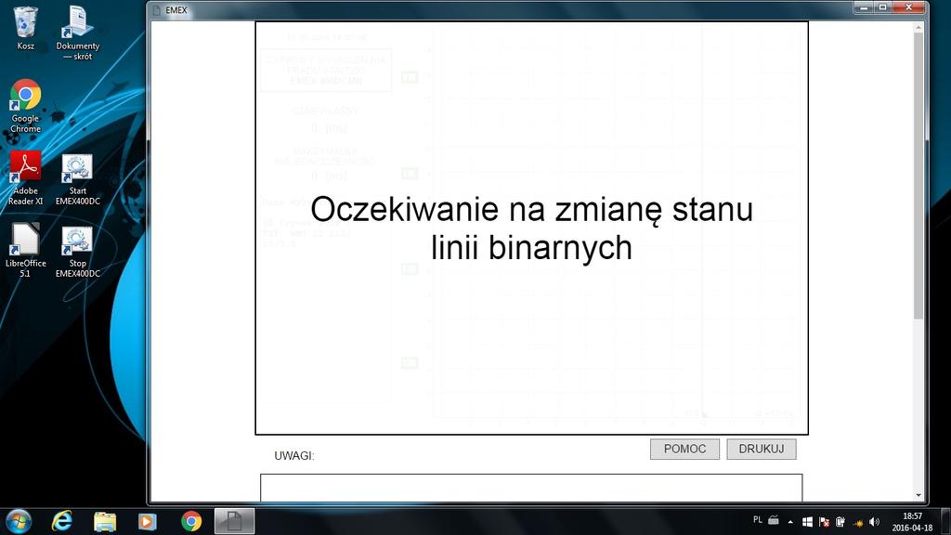951x535 pixels.
Task: Open File Explorer from the taskbar
Action: click(x=105, y=521)
